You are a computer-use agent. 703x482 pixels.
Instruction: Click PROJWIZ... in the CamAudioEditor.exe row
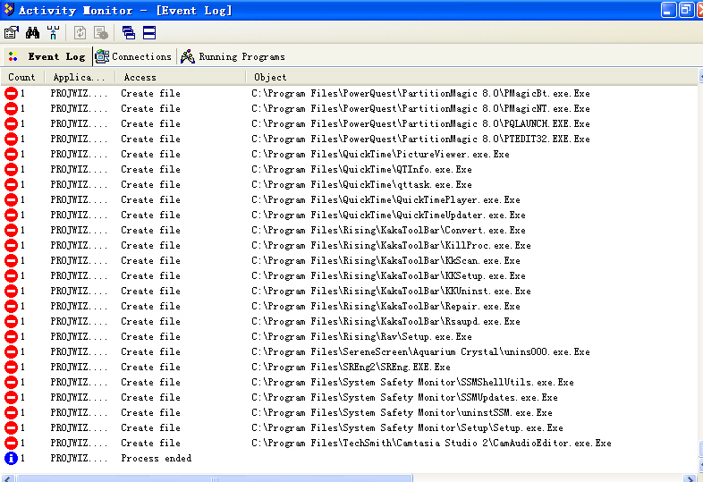pyautogui.click(x=79, y=444)
